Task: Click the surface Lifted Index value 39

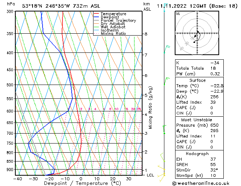Action: (213, 102)
